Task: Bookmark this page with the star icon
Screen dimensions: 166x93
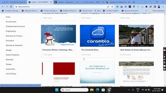Action: tap(112, 7)
